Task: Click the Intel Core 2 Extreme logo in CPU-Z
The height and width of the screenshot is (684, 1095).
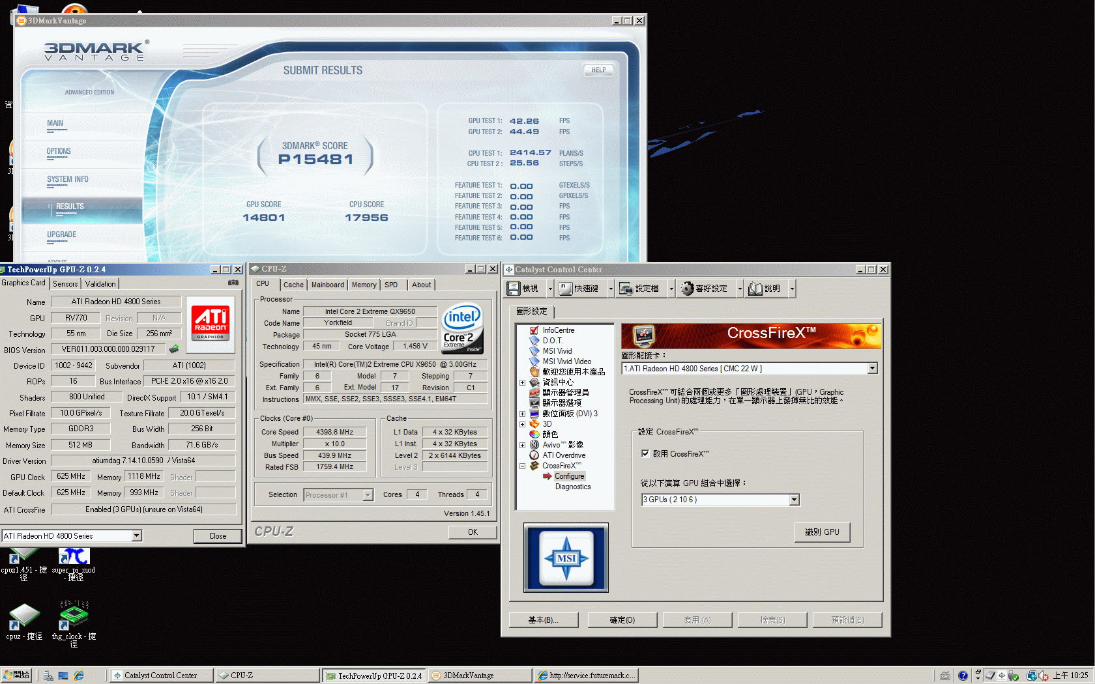Action: [x=462, y=329]
